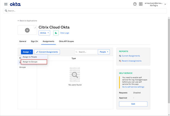Viewport: 170px width, 116px height.
Task: Click the green provisioning icon button
Action: click(56, 33)
